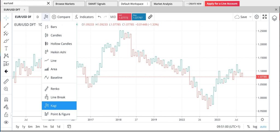Screen dimensions: 280x132
Task: Choose Kagi chart type
Action: pos(59,105)
